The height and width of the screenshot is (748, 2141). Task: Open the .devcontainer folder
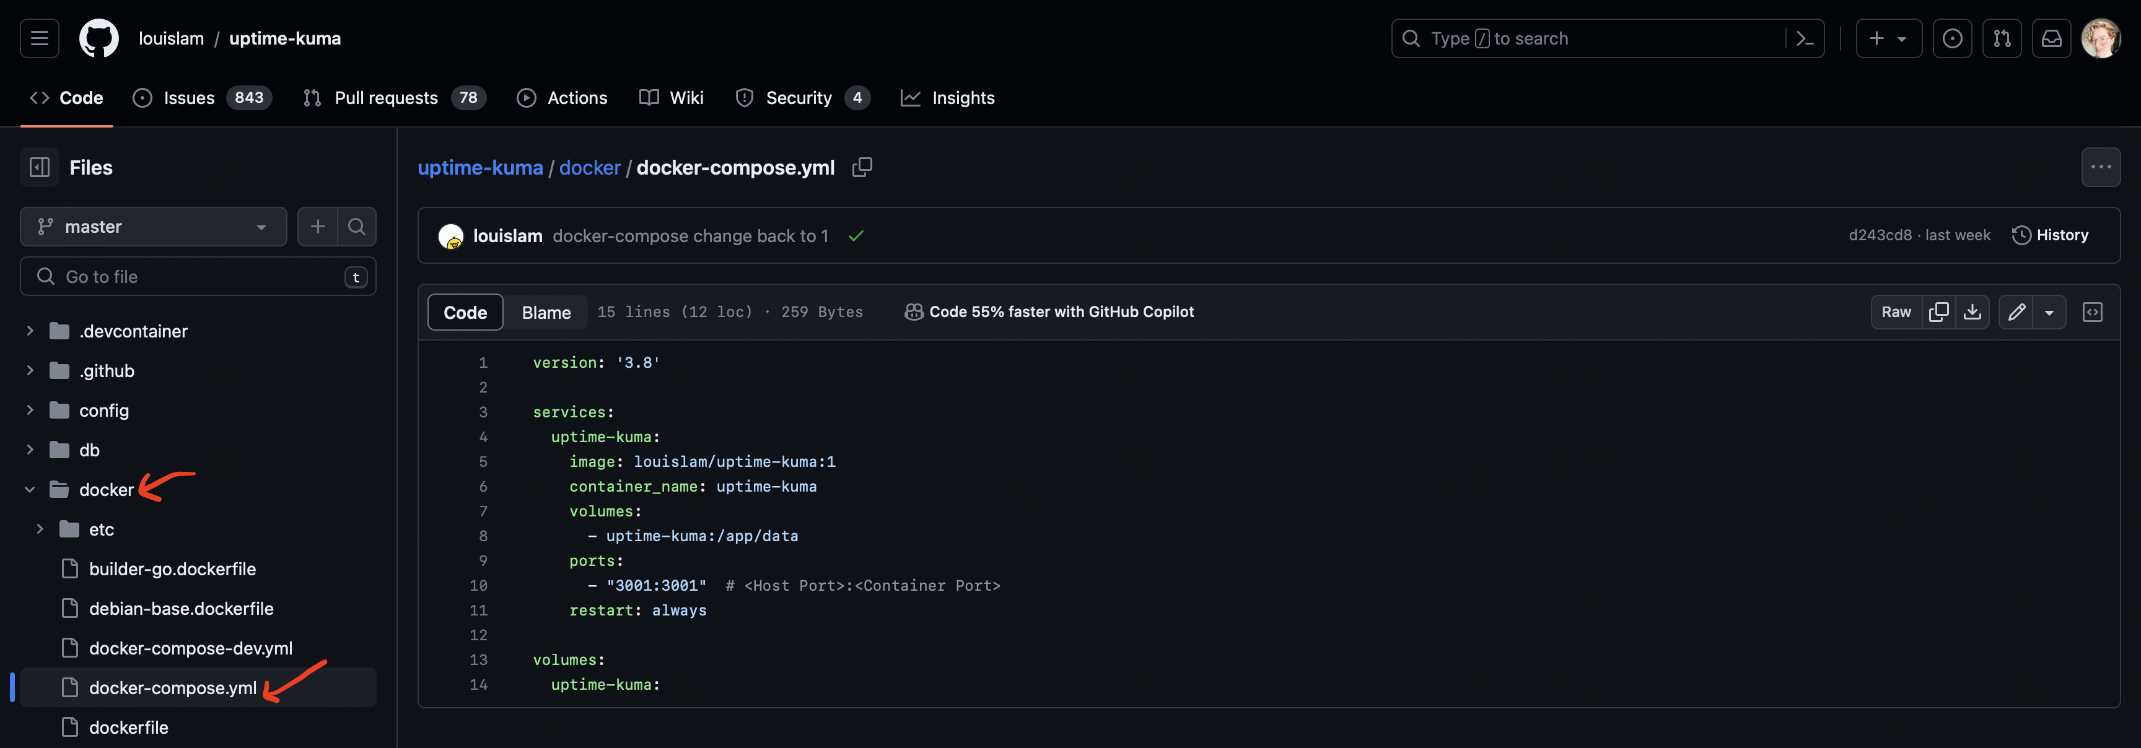[133, 331]
